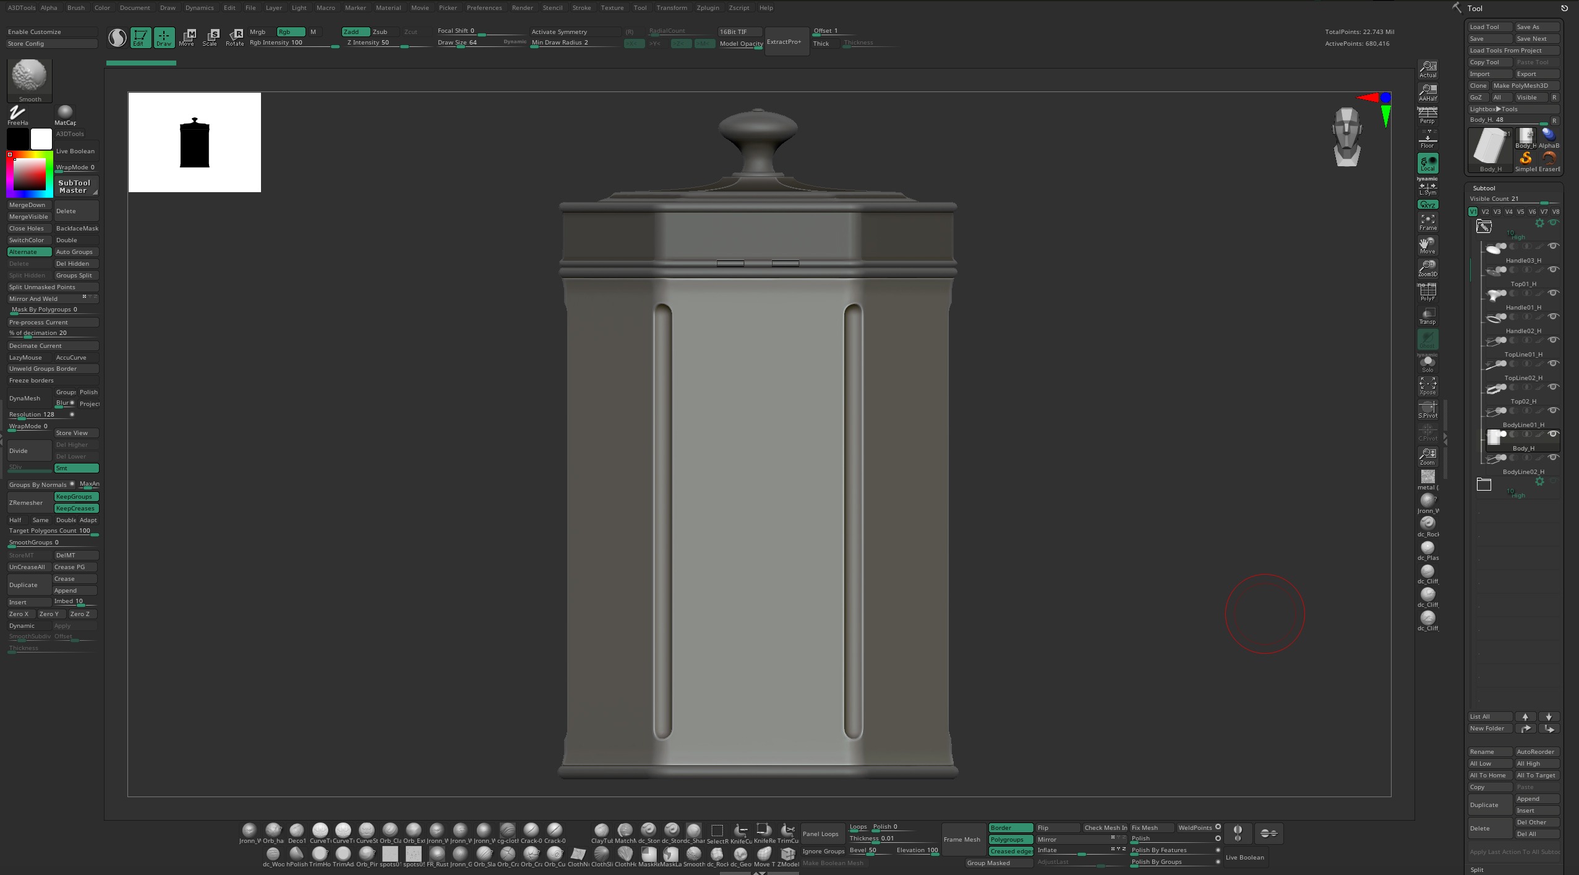
Task: Click the Actual size zoom icon
Action: 1427,69
